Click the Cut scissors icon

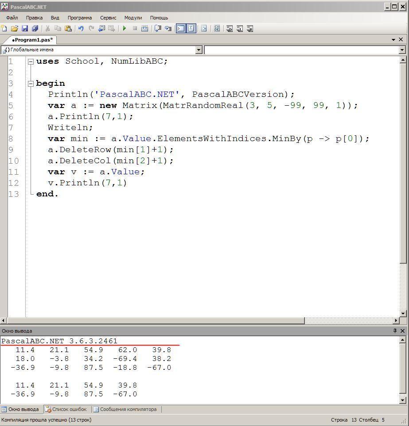[x=47, y=28]
